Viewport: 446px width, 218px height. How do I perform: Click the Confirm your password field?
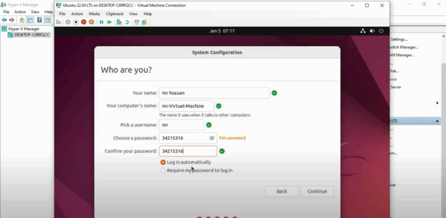pos(188,151)
